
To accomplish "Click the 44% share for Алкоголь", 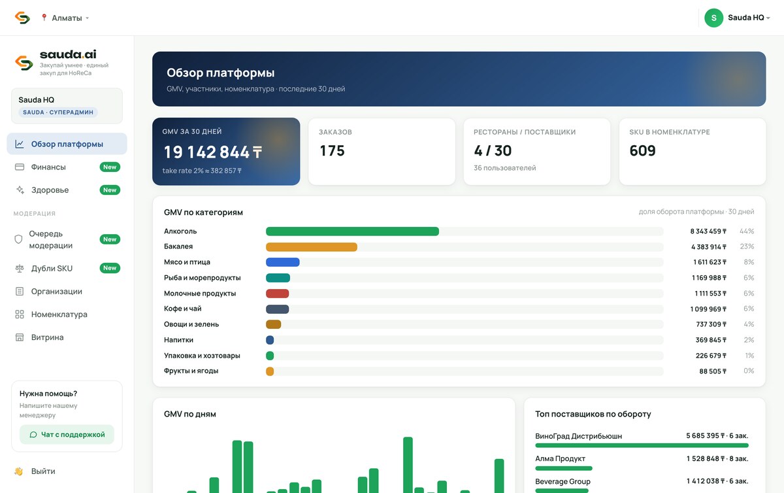I will (x=747, y=231).
